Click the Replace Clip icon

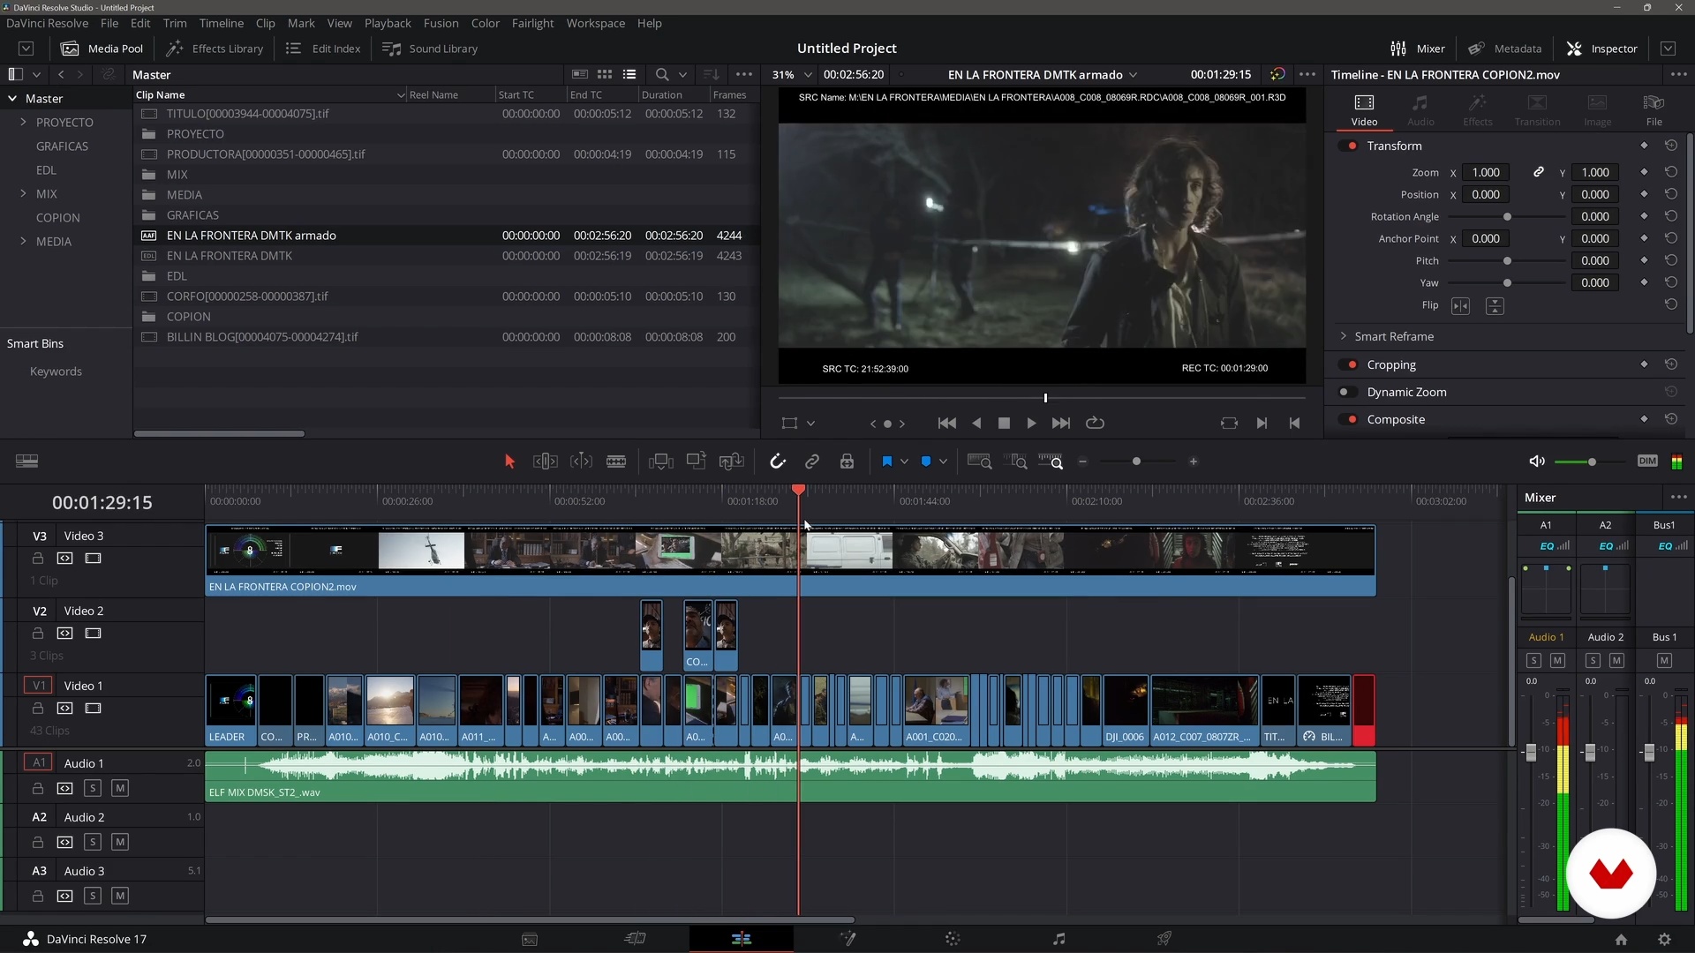[x=732, y=461]
